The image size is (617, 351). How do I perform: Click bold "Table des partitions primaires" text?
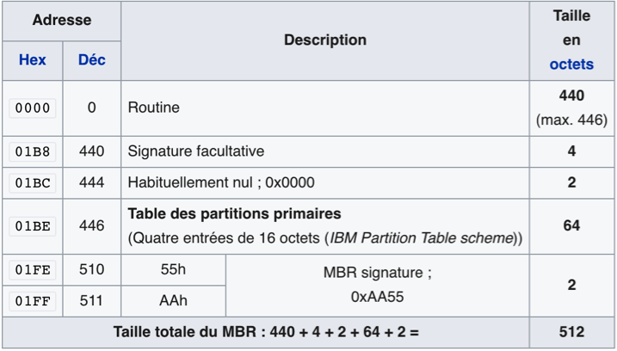pos(234,214)
